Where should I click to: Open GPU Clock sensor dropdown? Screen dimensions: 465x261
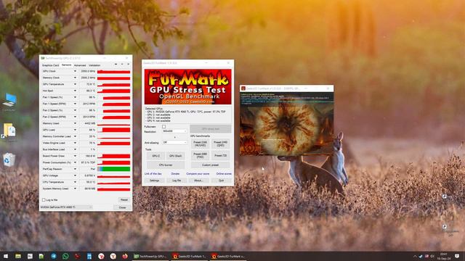click(75, 71)
